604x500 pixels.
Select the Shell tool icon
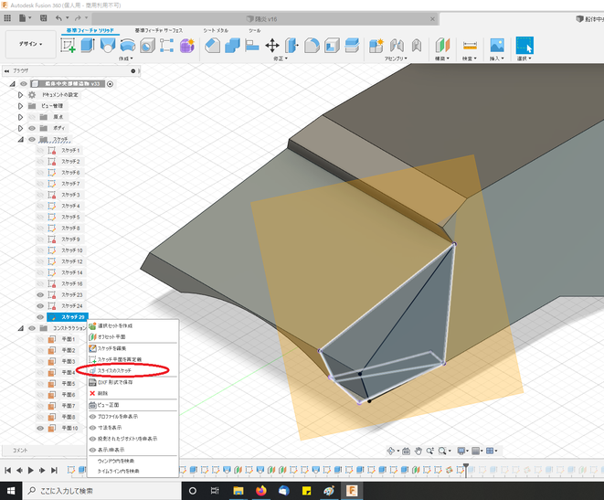(332, 46)
